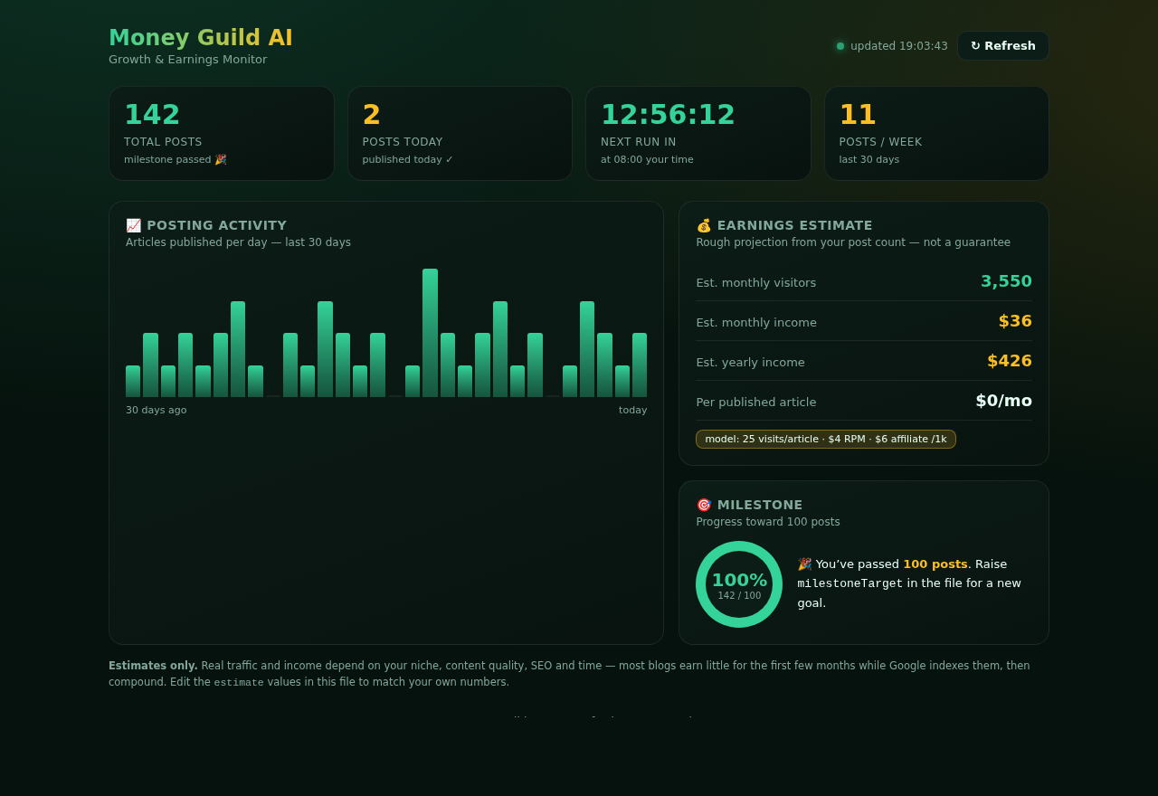The height and width of the screenshot is (796, 1158).
Task: Select the NEXT RUN IN label
Action: (639, 142)
